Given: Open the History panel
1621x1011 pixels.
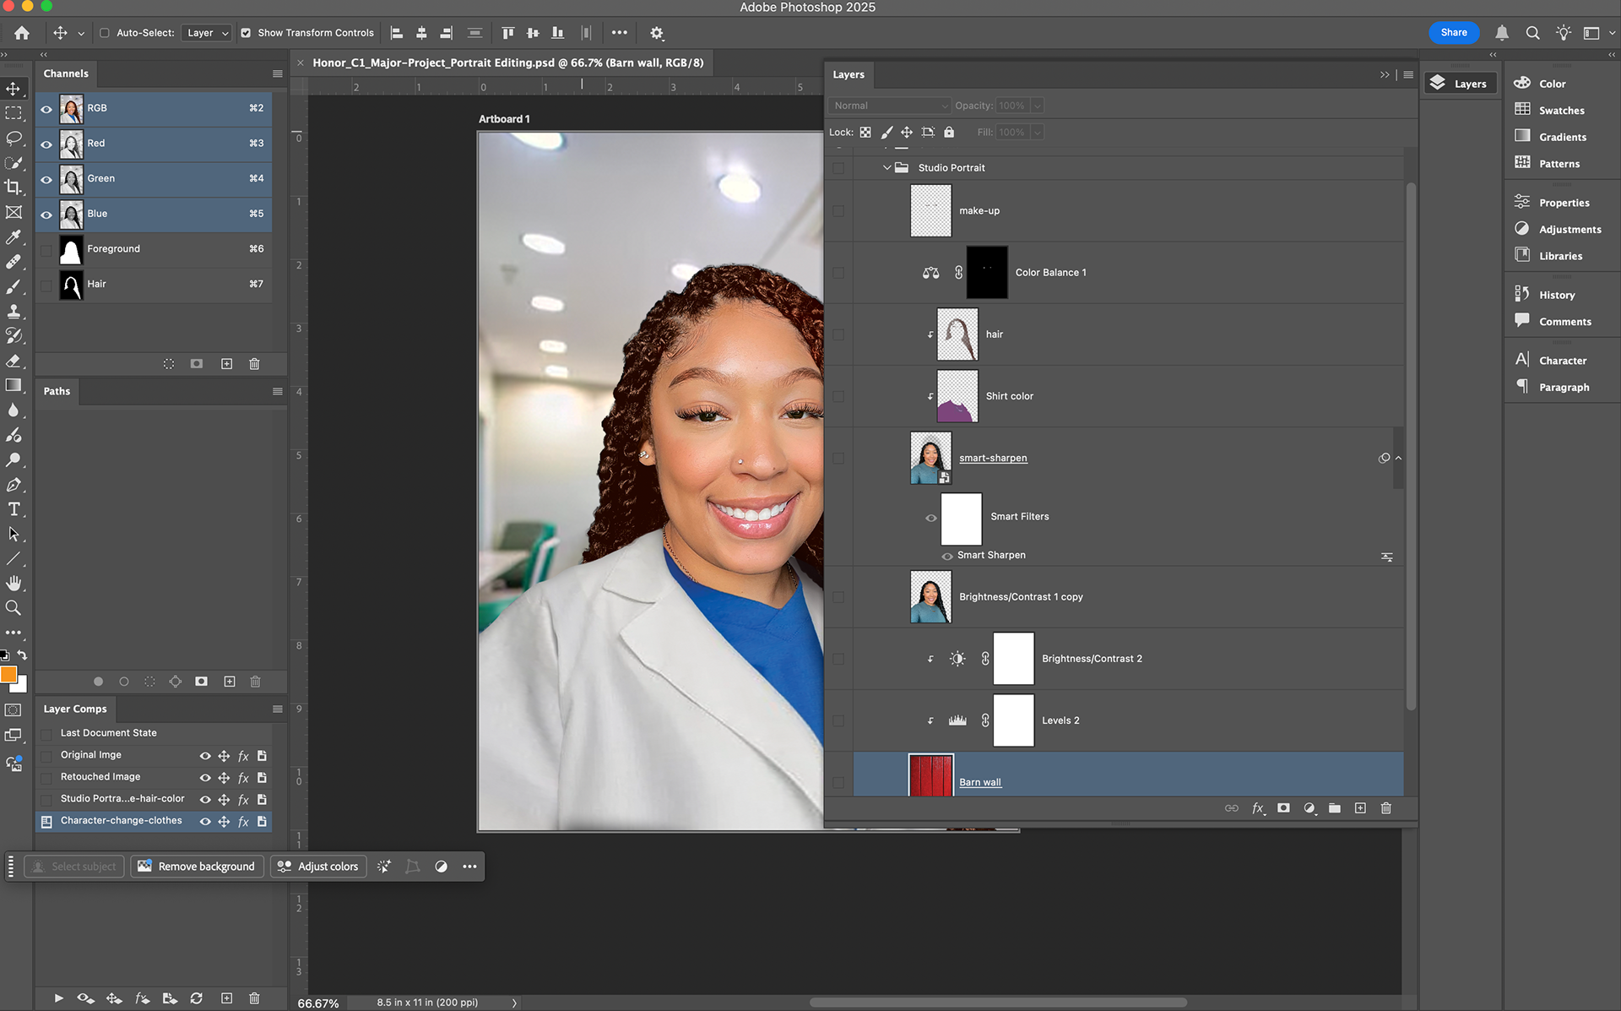Looking at the screenshot, I should [1556, 295].
